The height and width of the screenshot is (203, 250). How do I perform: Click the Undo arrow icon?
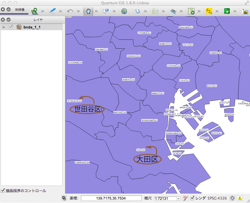(70, 11)
